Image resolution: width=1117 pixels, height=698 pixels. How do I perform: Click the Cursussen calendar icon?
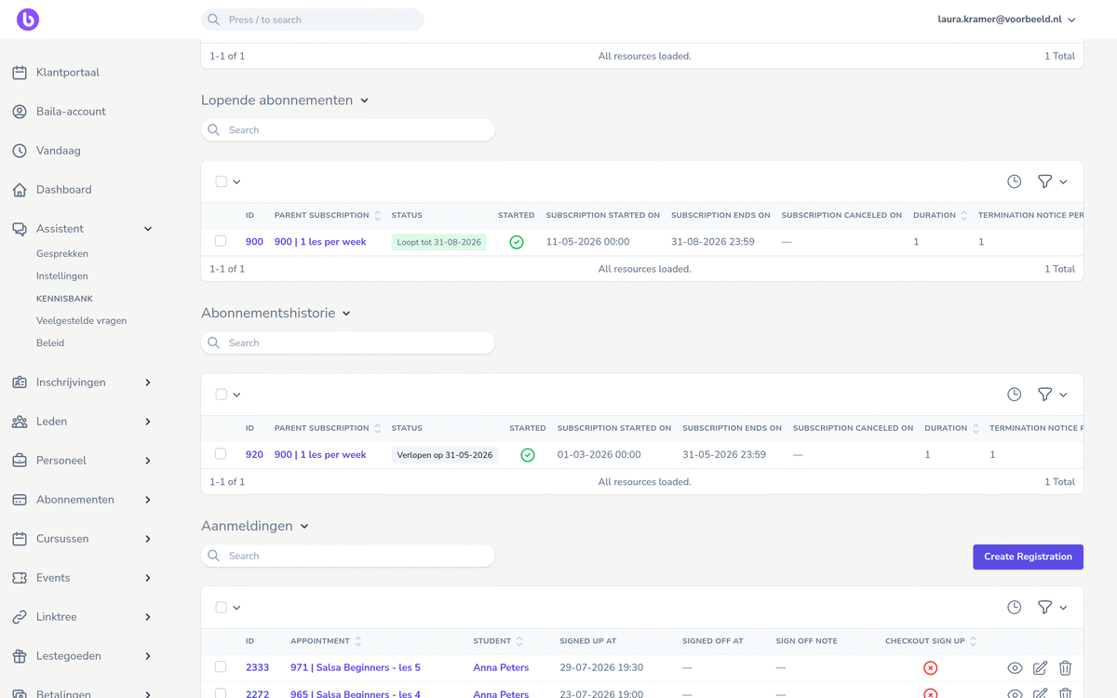(x=20, y=539)
